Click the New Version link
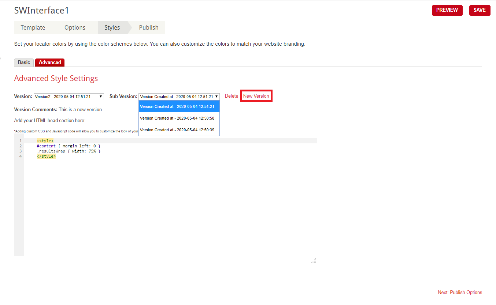The image size is (496, 305). click(256, 96)
